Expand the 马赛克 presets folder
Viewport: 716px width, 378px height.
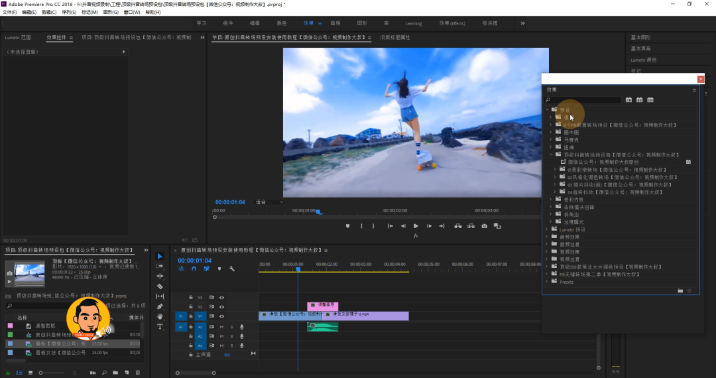click(x=551, y=140)
